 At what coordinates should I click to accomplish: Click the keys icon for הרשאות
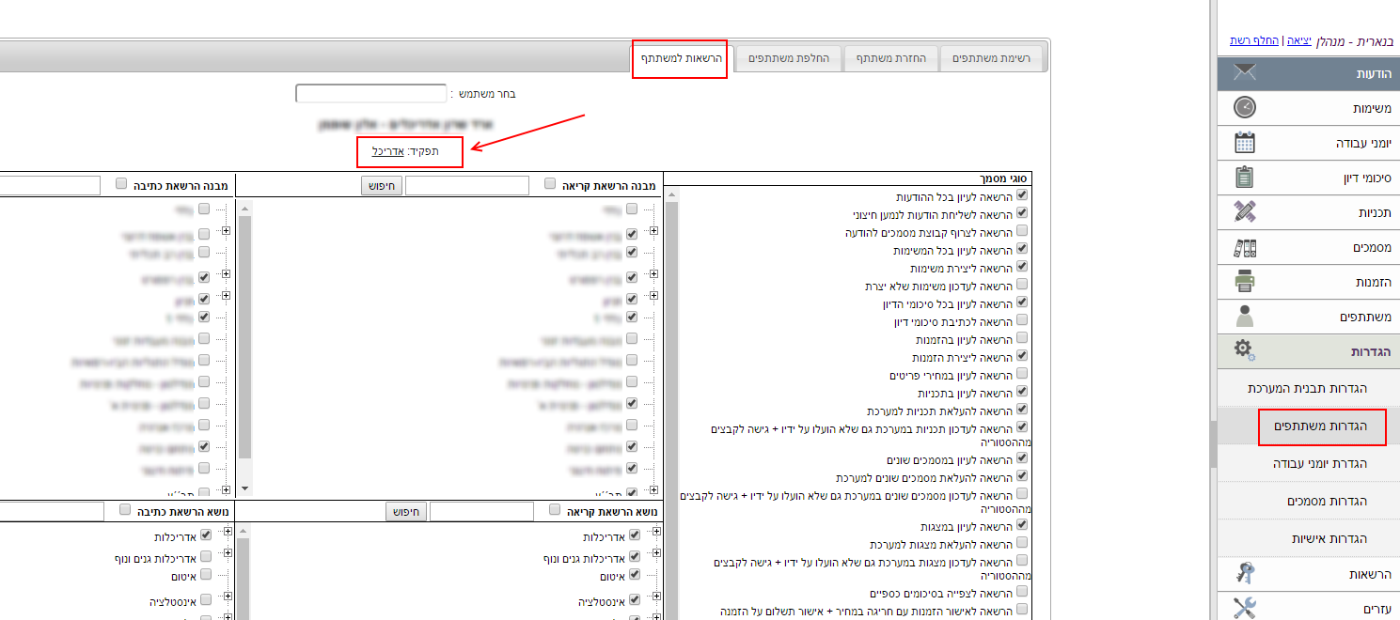coord(1244,573)
